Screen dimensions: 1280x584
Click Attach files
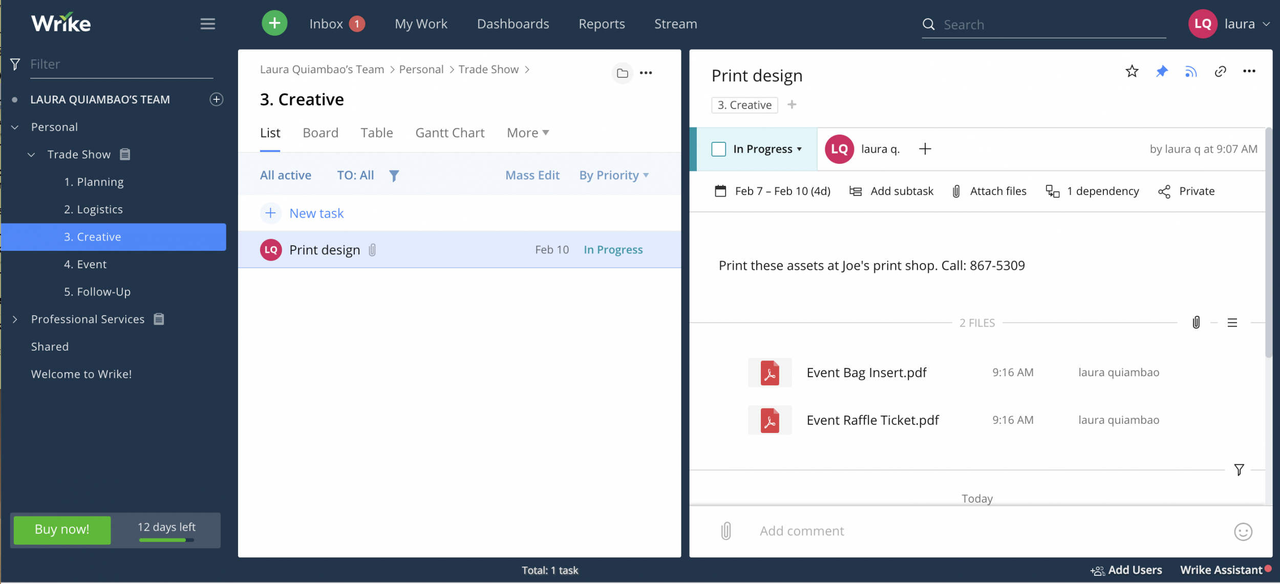[989, 191]
